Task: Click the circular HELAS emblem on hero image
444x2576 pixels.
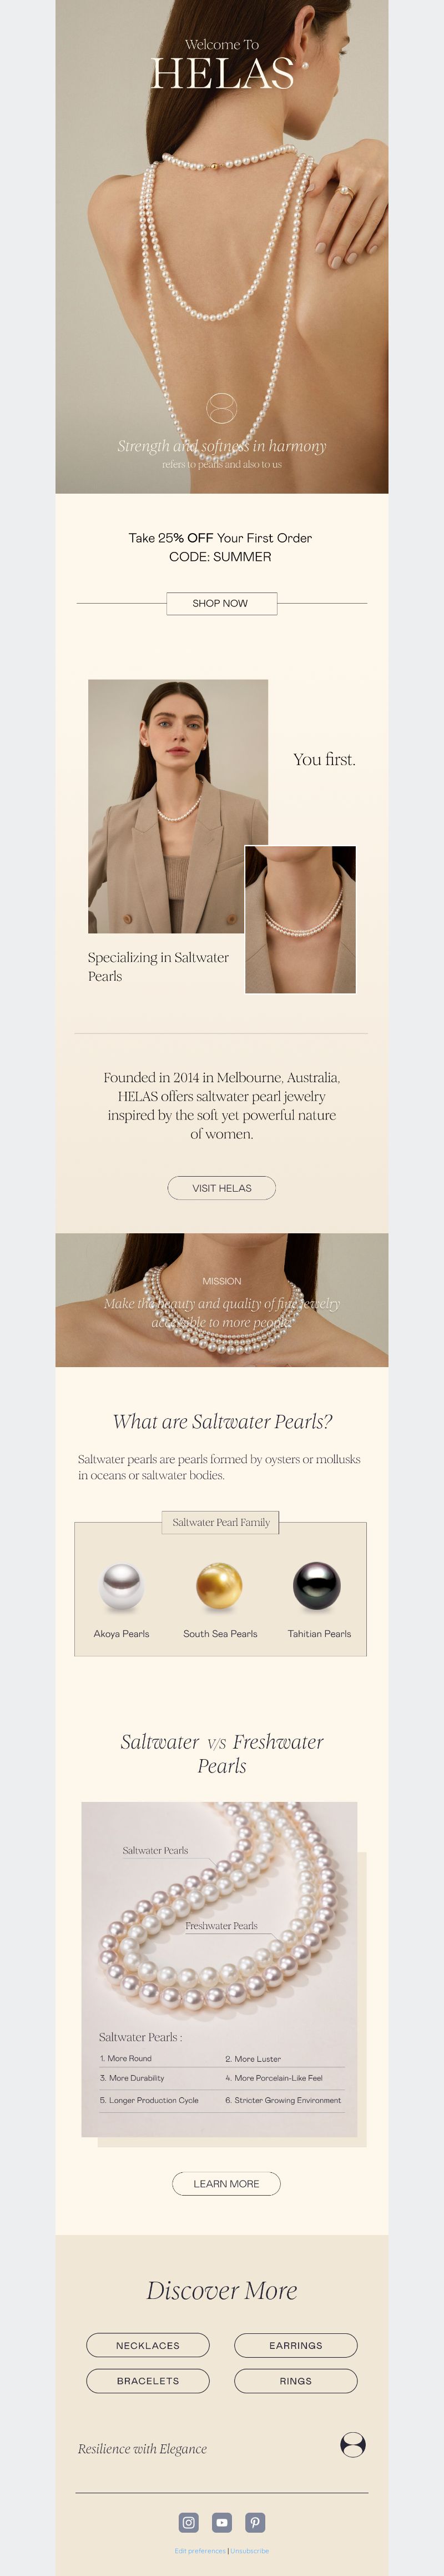Action: 221,407
